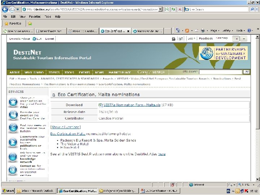Click the Feedback link
Screen dimensions: 260x195
(206, 39)
